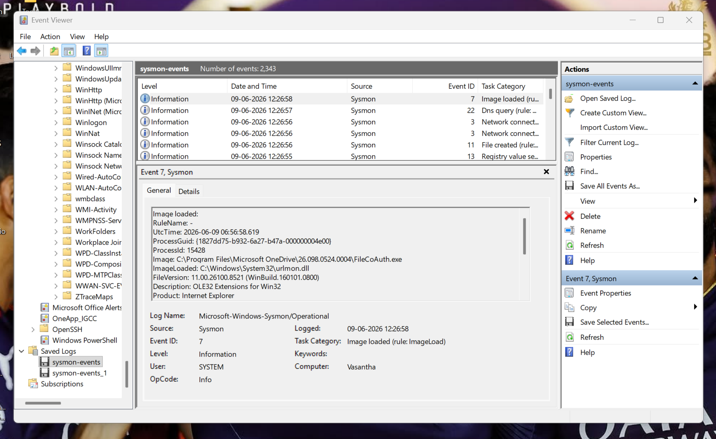
Task: Select the File created event row
Action: click(341, 145)
